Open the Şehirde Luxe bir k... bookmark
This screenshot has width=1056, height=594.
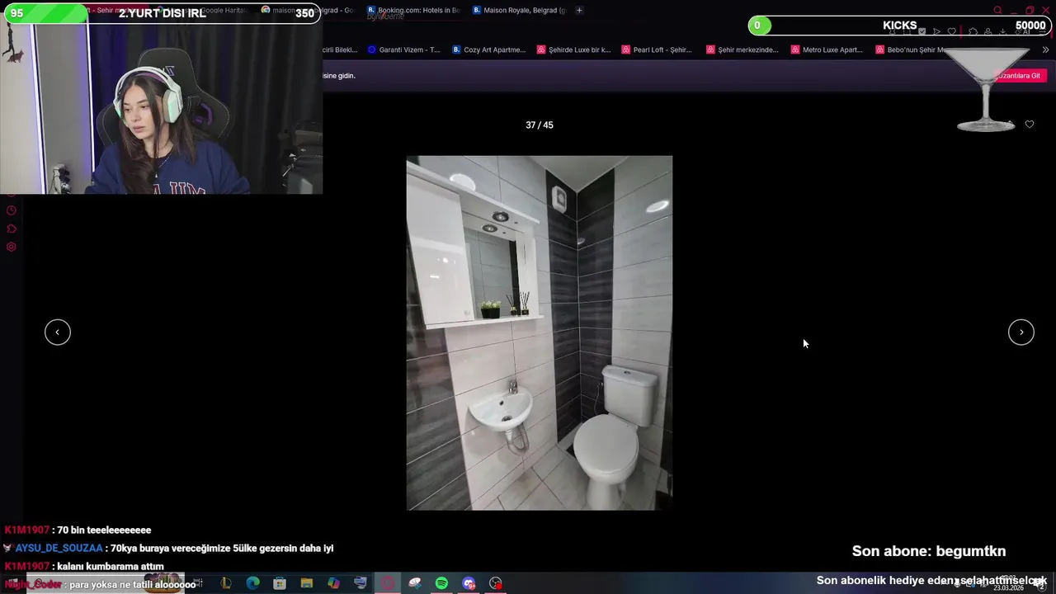[x=574, y=49]
